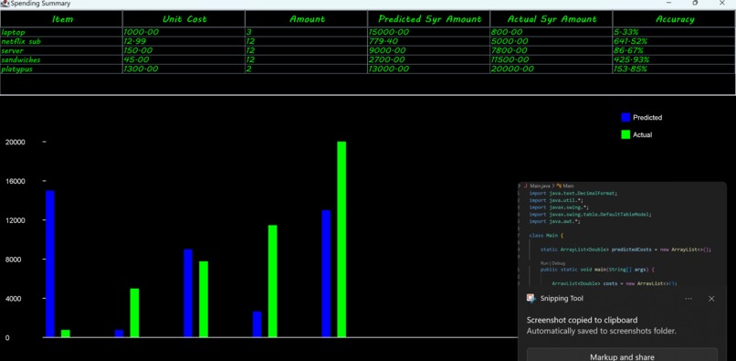Image resolution: width=736 pixels, height=361 pixels.
Task: Click the Actual 5yr Amount header
Action: click(x=552, y=19)
